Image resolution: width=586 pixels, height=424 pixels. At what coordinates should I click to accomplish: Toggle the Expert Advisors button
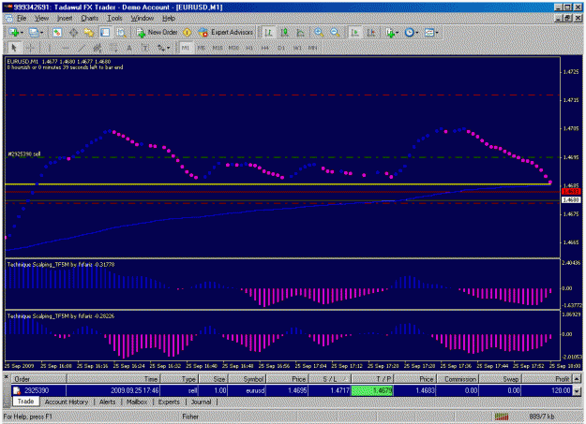[226, 33]
